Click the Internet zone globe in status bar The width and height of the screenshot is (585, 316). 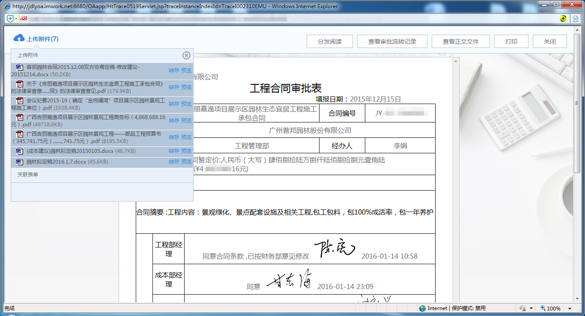(423, 308)
